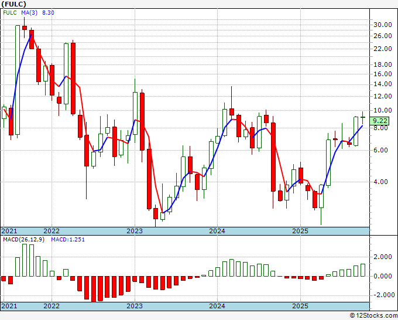Viewport: 398px width, 320px height.
Task: Click the MA value 8.30 text
Action: (x=48, y=13)
